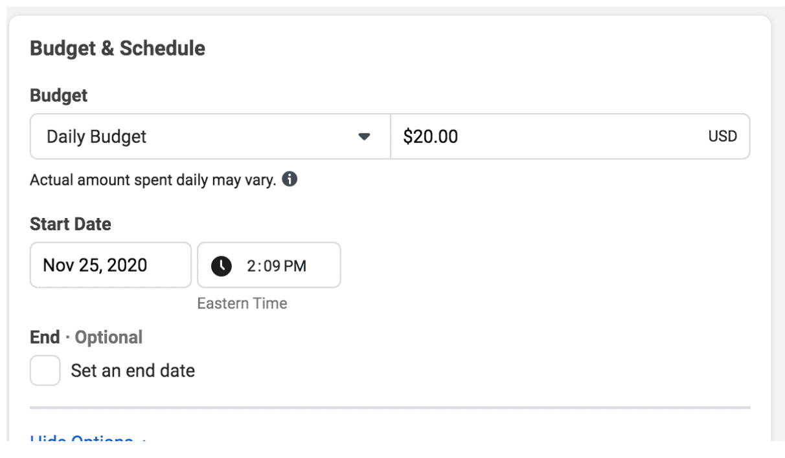Click the Start Date label
Screen dimensions: 785x458
(x=71, y=224)
